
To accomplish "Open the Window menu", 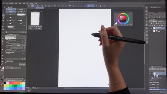I will point(32,3).
